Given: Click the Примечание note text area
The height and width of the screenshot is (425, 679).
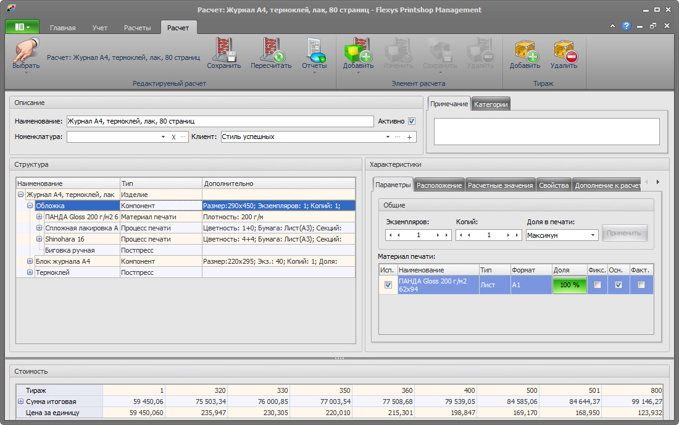Looking at the screenshot, I should point(546,132).
